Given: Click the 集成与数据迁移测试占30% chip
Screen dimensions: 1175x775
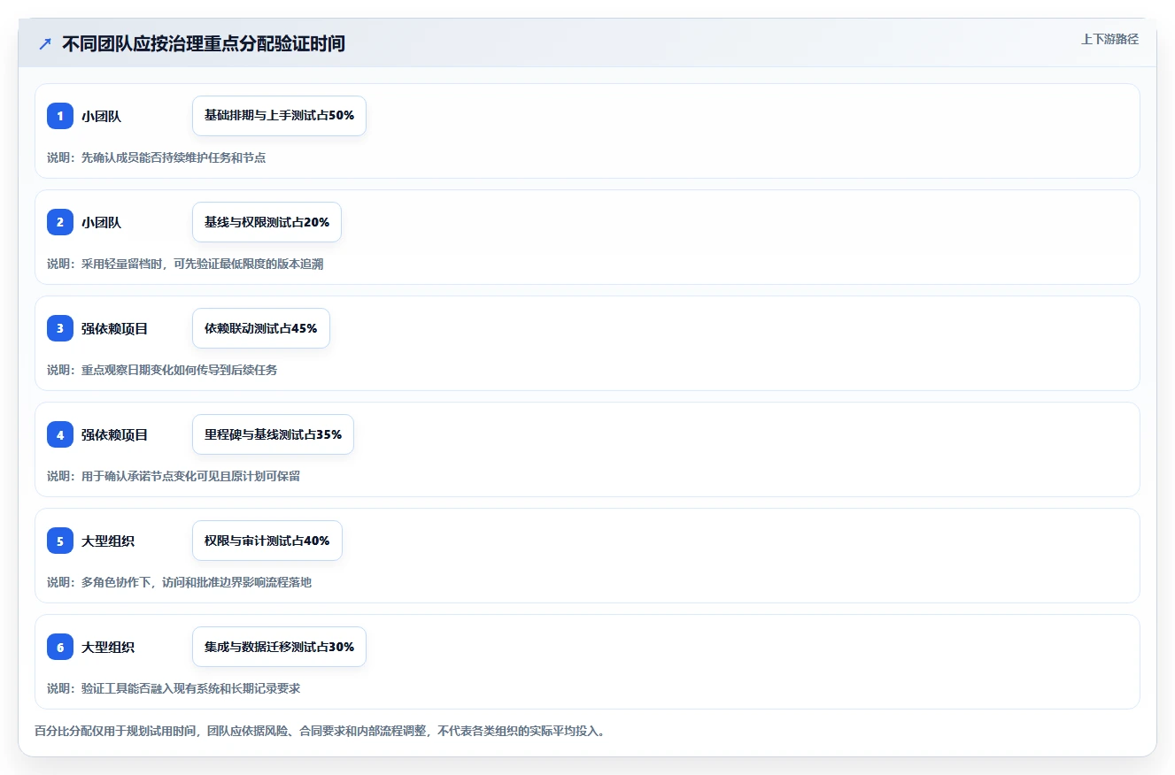Looking at the screenshot, I should (279, 647).
